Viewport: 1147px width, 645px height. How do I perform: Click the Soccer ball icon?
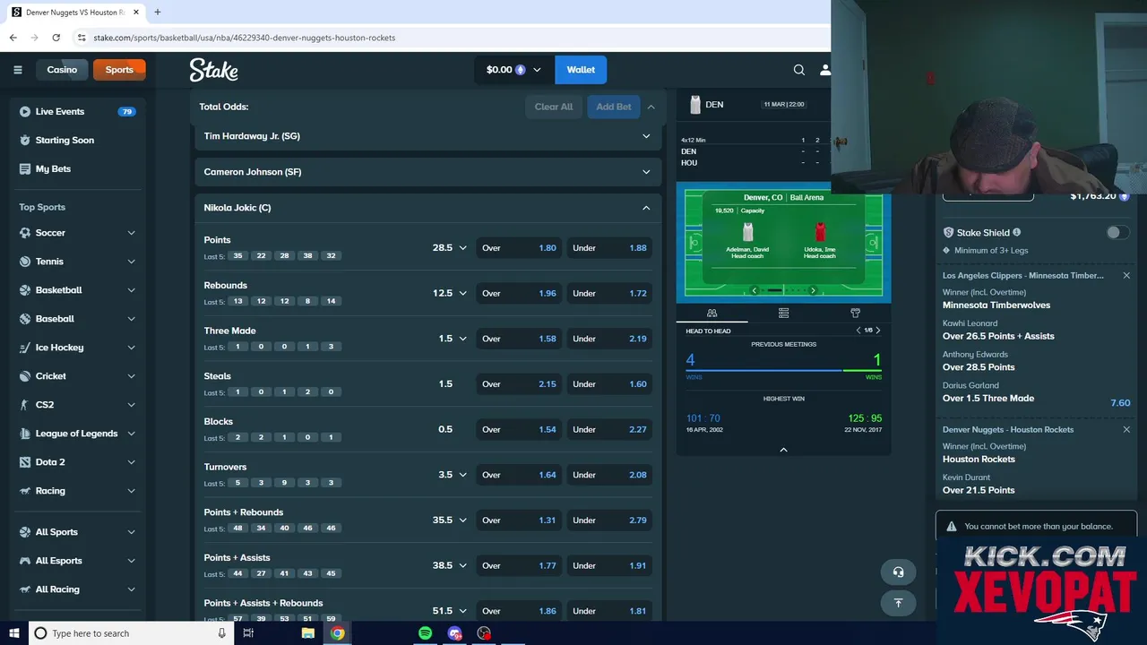25,233
